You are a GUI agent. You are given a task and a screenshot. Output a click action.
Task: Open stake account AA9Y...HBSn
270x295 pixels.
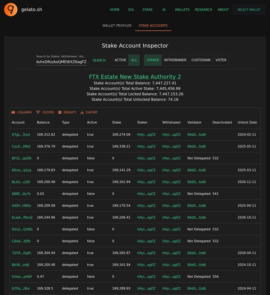point(21,206)
